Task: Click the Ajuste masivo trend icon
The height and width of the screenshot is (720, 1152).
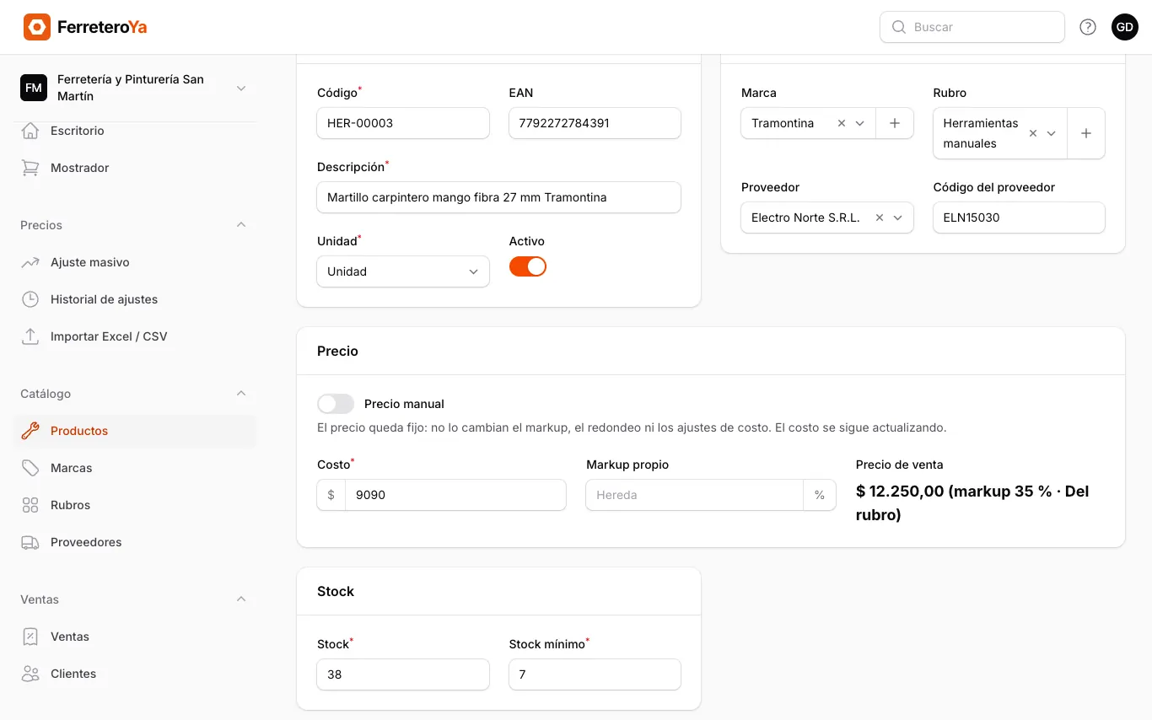Action: 30,262
